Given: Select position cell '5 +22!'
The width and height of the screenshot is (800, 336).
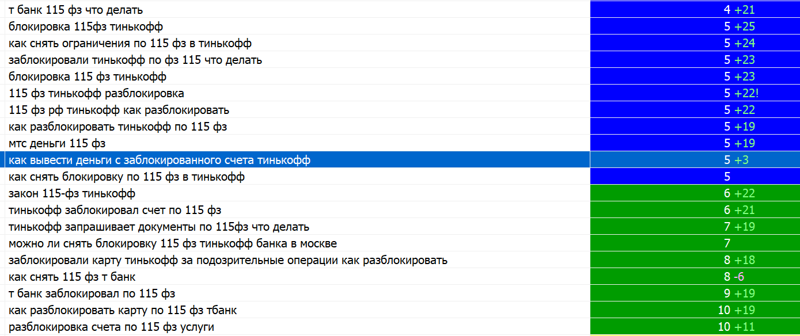Looking at the screenshot, I should (695, 93).
